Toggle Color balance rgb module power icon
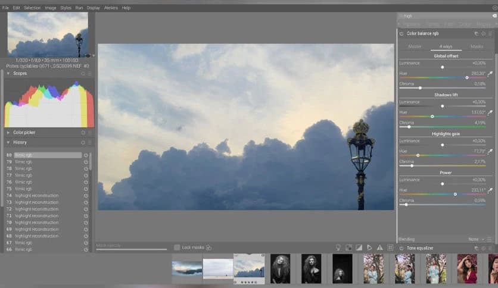The image size is (498, 288). (401, 34)
